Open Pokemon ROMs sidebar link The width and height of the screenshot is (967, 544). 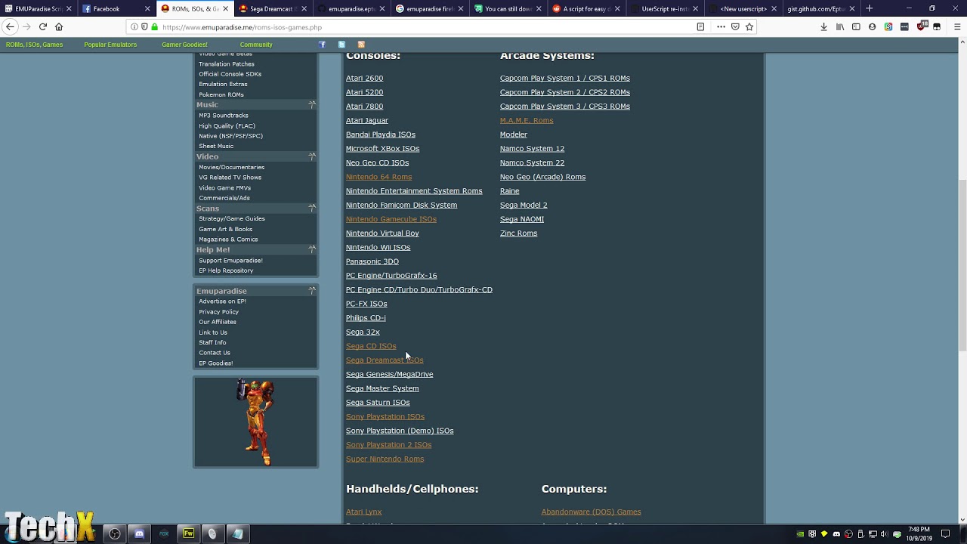click(221, 95)
